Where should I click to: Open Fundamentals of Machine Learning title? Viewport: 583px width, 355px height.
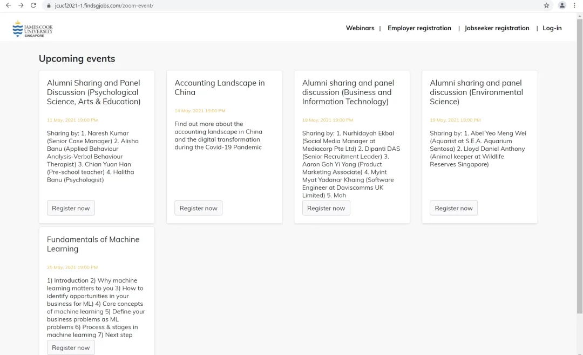(93, 244)
